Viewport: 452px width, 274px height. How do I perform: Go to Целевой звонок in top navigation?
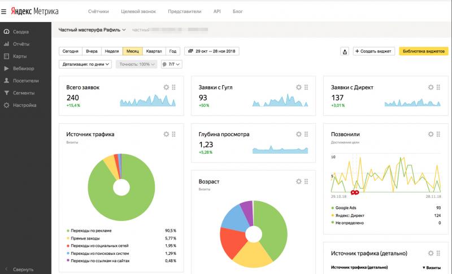(x=138, y=11)
